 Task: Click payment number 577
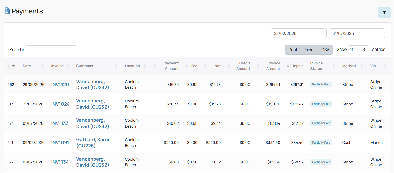point(10,162)
